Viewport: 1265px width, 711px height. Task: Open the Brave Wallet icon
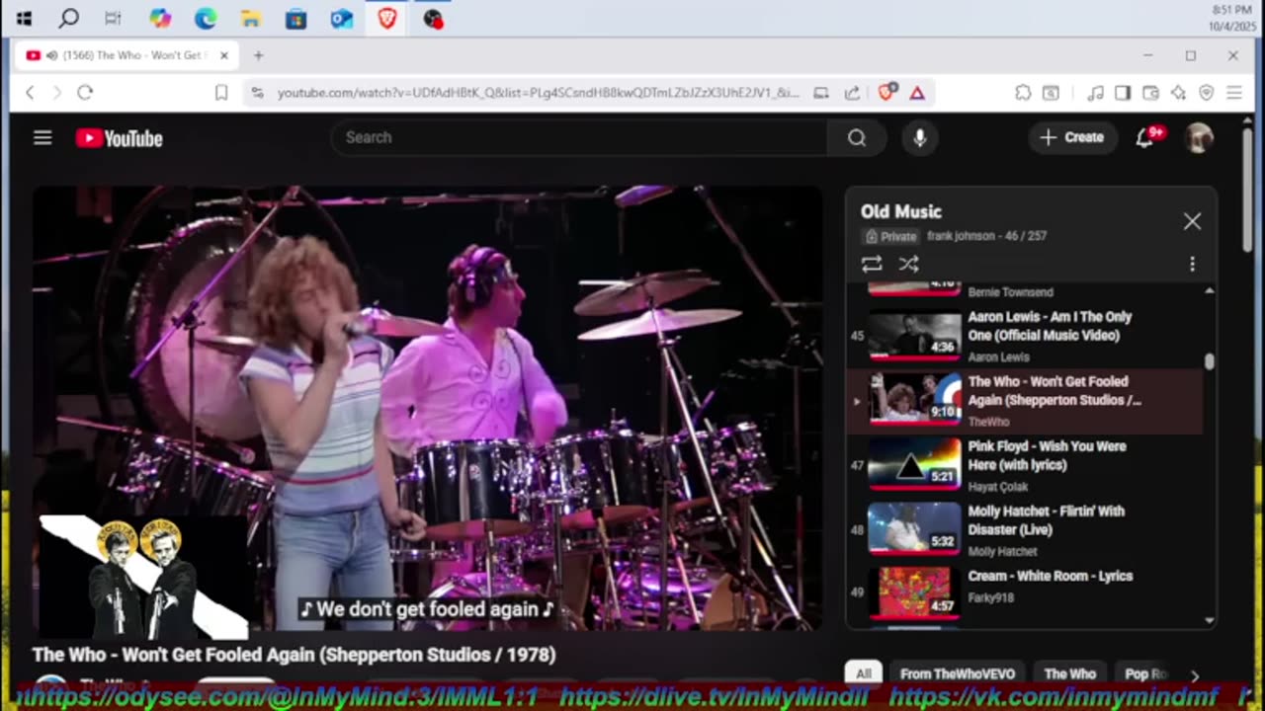(x=1150, y=93)
